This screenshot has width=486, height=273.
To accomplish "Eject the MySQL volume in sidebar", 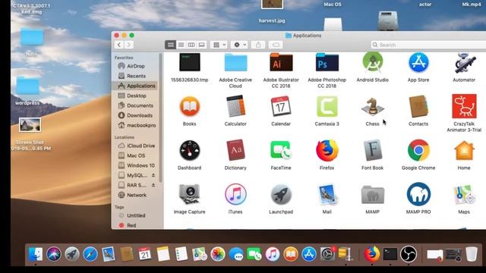I will click(x=153, y=175).
